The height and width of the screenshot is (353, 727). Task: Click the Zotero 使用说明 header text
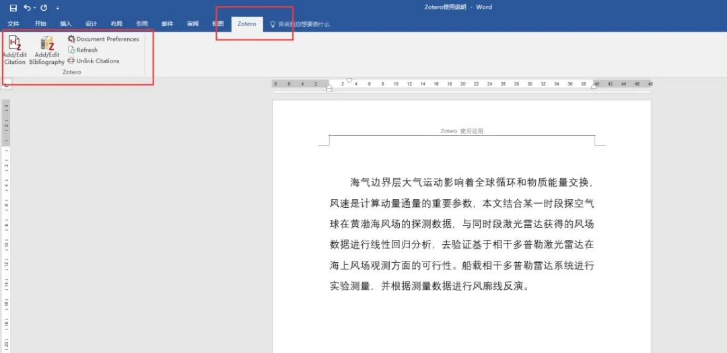462,131
